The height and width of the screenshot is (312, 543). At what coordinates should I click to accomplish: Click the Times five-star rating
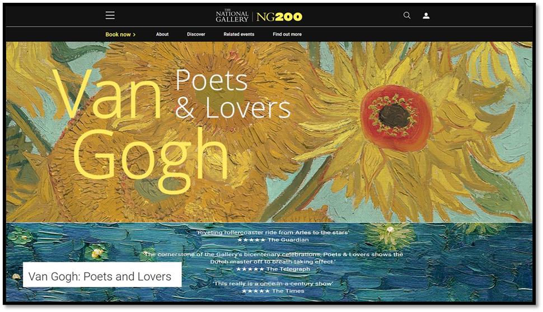pos(273,291)
